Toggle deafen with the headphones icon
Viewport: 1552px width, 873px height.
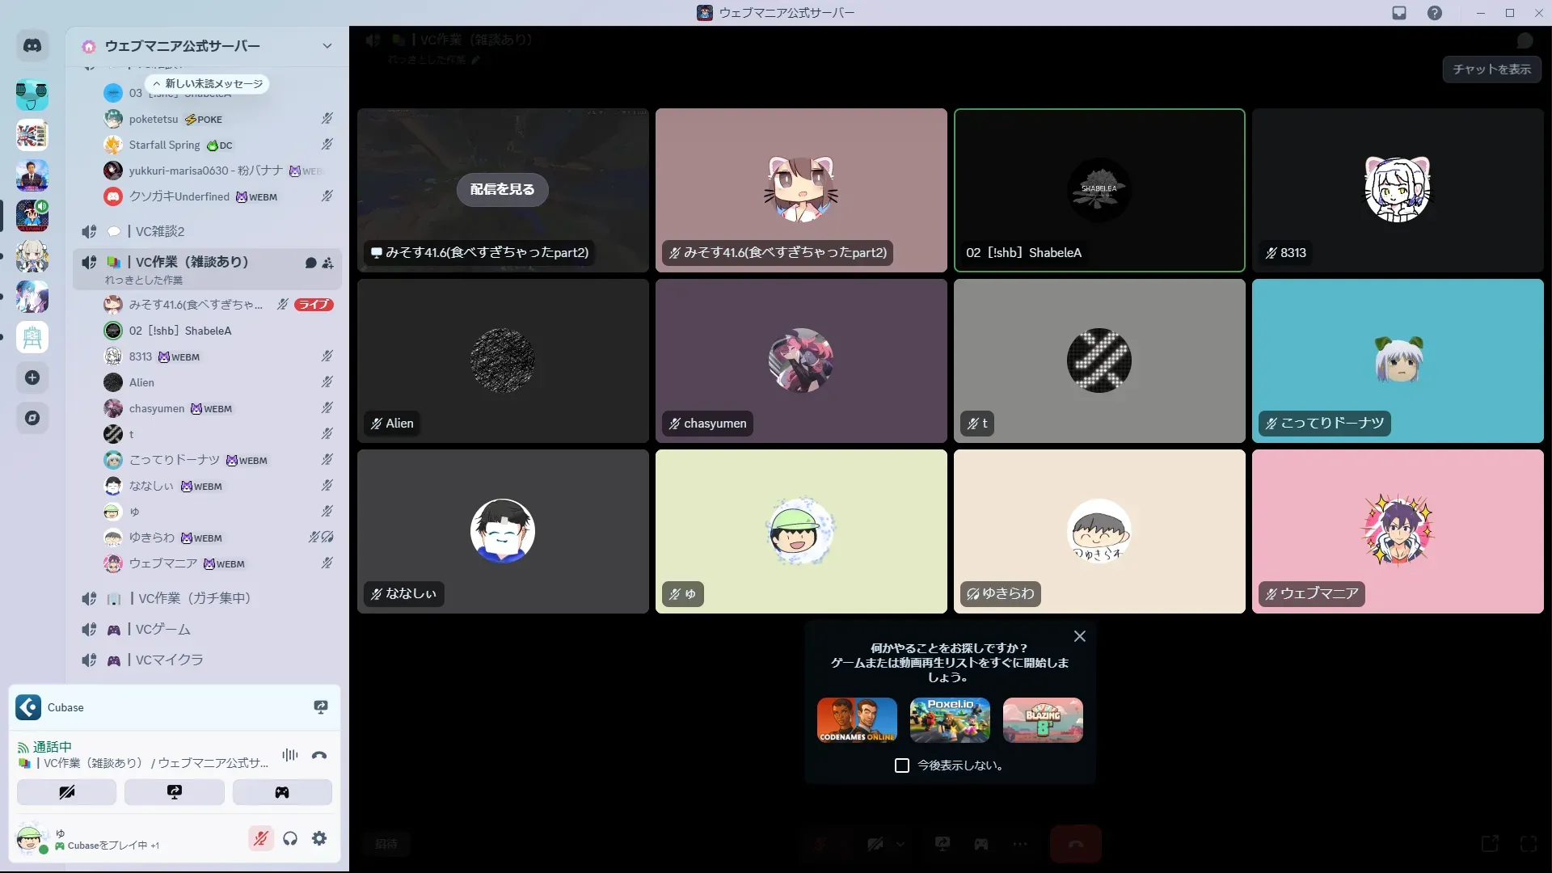pos(290,838)
